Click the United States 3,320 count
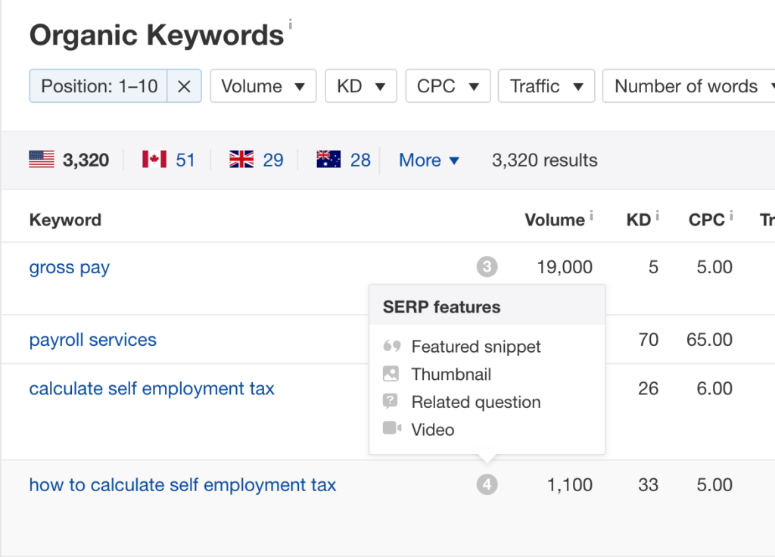775x557 pixels. click(86, 160)
